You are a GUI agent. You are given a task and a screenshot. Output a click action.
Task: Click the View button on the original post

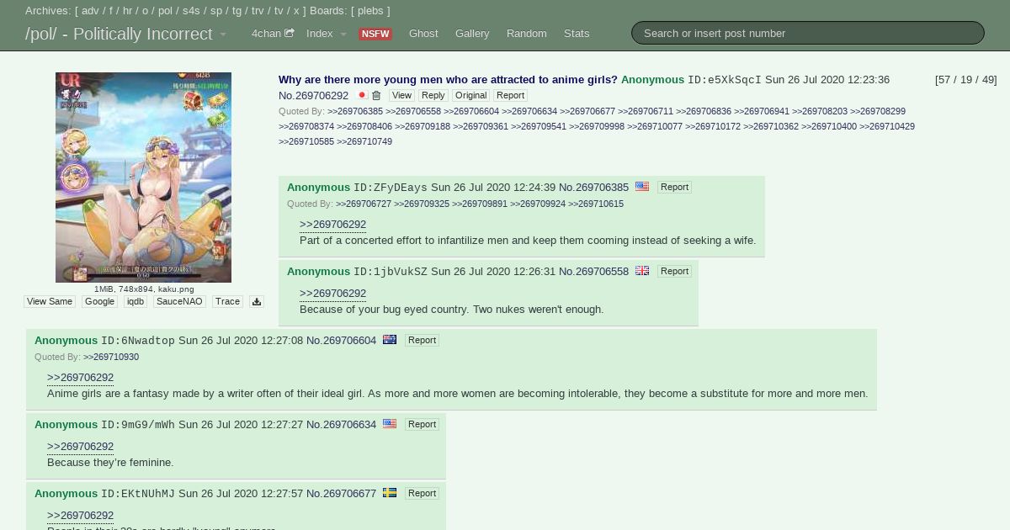tap(401, 96)
